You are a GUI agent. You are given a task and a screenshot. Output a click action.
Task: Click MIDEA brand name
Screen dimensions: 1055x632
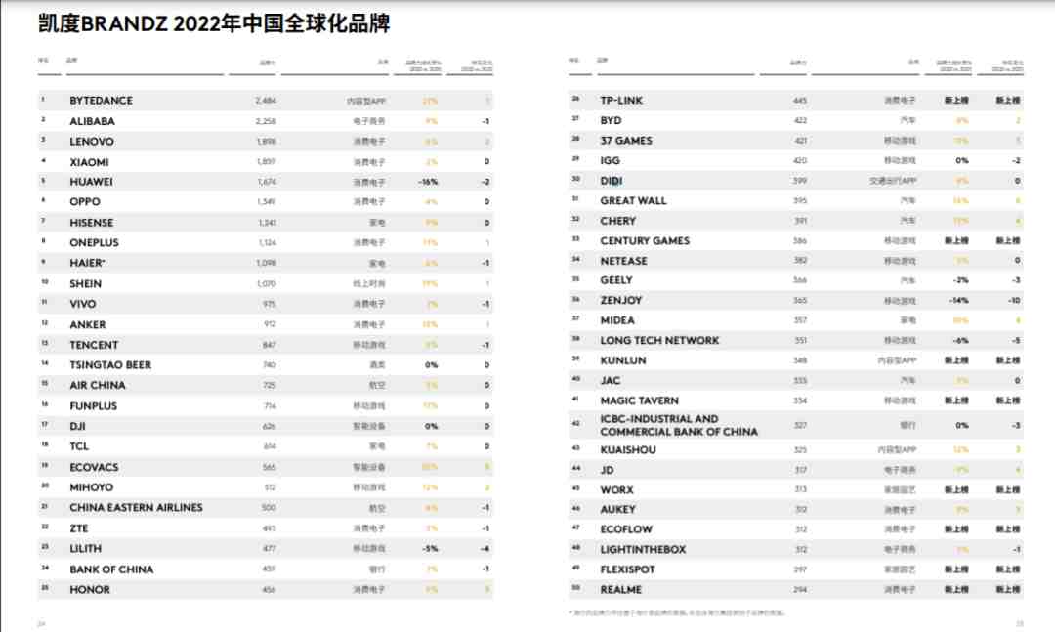617,320
